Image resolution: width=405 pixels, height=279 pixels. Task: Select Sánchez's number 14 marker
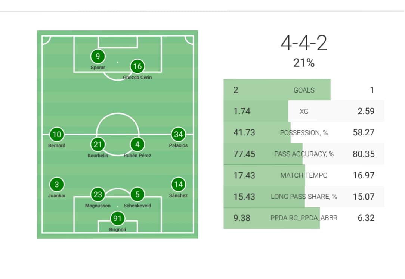(x=178, y=184)
